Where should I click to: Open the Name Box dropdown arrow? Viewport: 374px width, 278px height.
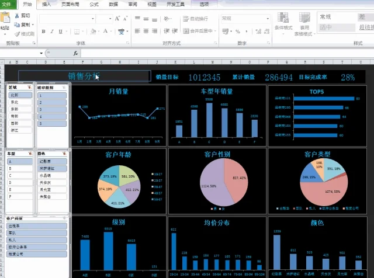coord(41,53)
